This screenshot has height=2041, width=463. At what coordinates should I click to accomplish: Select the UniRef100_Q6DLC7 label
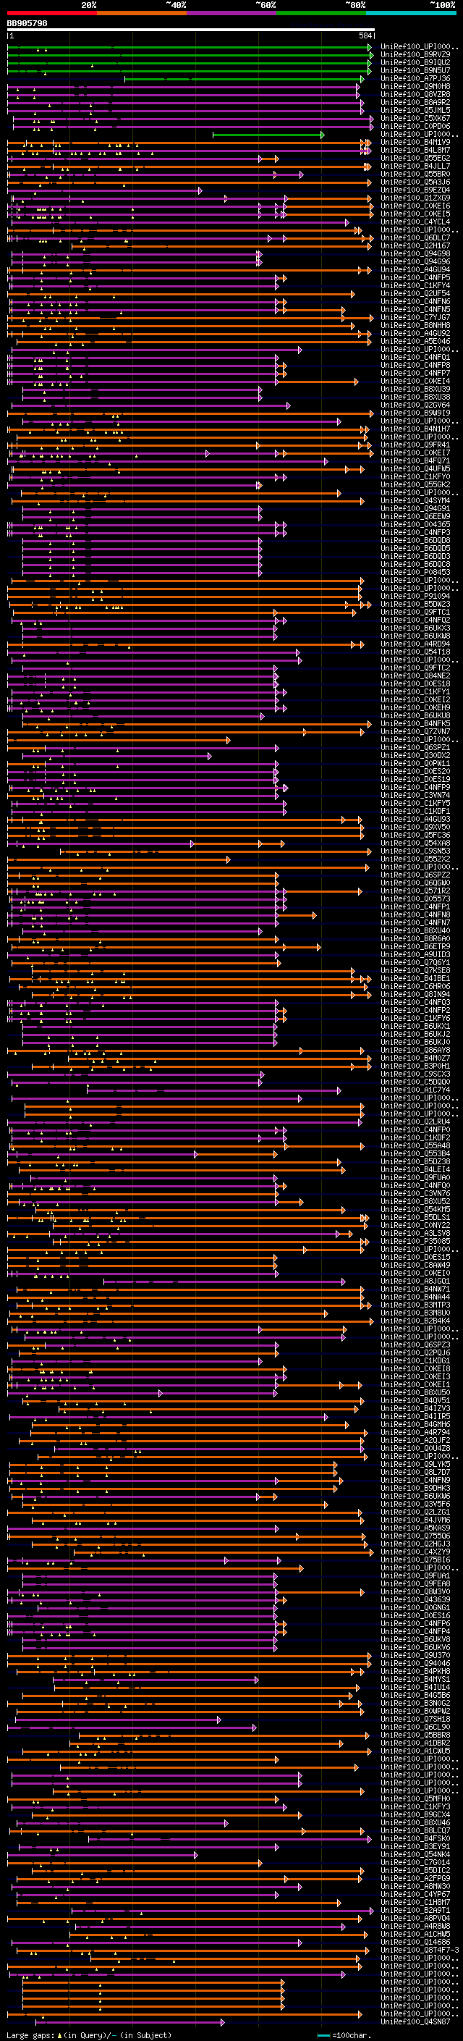(415, 237)
